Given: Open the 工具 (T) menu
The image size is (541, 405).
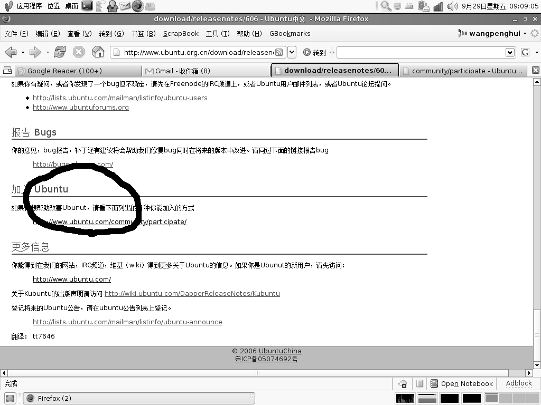Looking at the screenshot, I should pos(218,33).
